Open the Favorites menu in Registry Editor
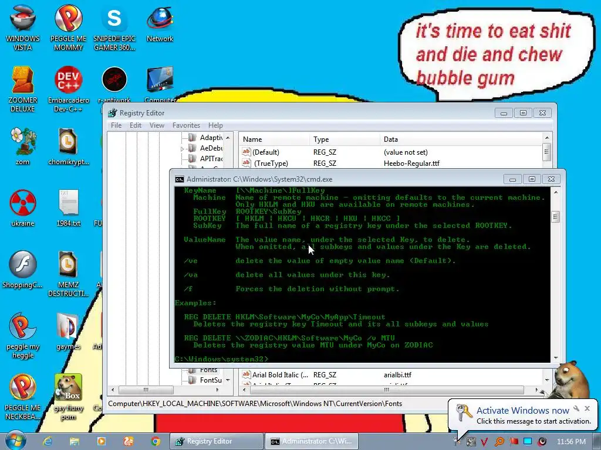Image resolution: width=601 pixels, height=450 pixels. [186, 125]
